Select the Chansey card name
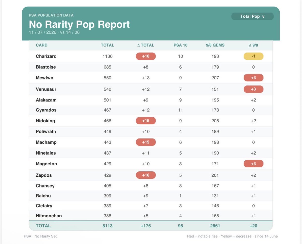Viewport: 302px width, 244px height. 45,186
